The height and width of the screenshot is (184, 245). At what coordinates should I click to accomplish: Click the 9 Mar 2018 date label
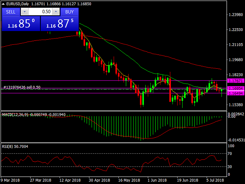coord(10,180)
